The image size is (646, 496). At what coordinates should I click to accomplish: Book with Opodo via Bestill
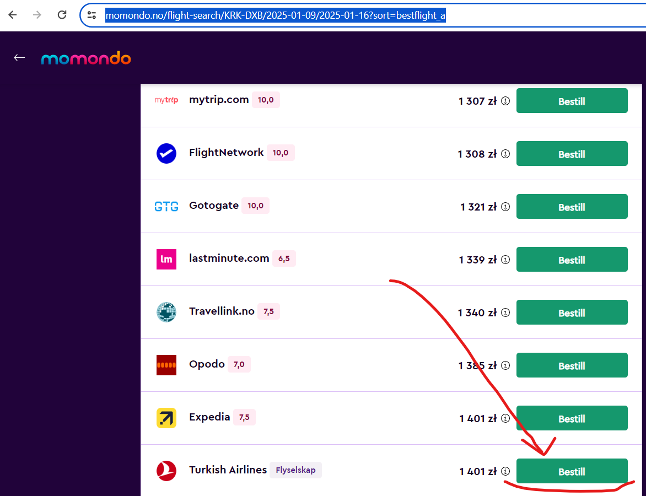pyautogui.click(x=572, y=365)
